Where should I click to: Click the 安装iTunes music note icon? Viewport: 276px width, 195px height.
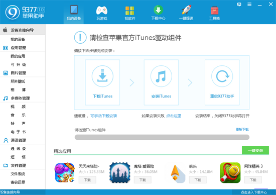(x=161, y=76)
